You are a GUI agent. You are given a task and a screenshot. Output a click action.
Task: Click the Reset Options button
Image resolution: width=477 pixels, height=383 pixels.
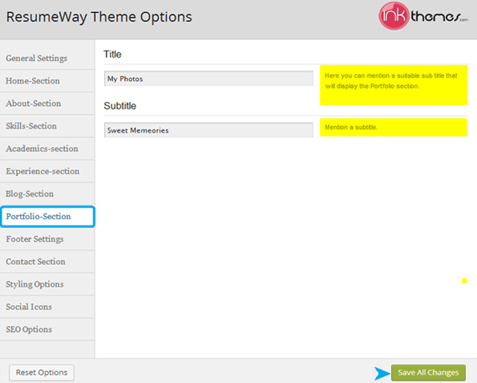coord(42,373)
